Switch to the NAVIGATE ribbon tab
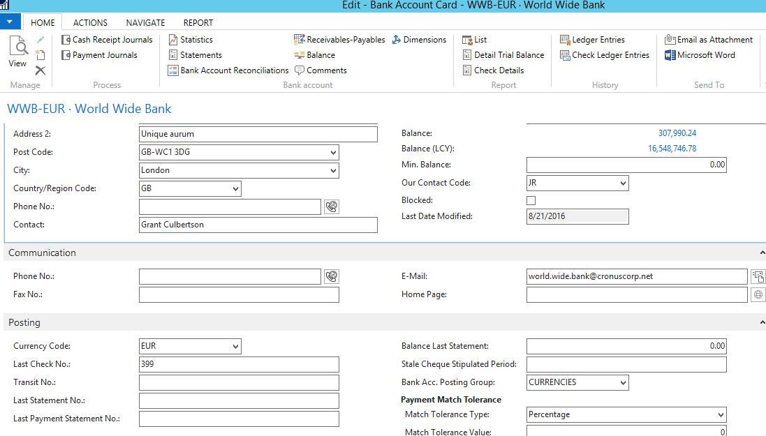The image size is (766, 436). [x=145, y=22]
